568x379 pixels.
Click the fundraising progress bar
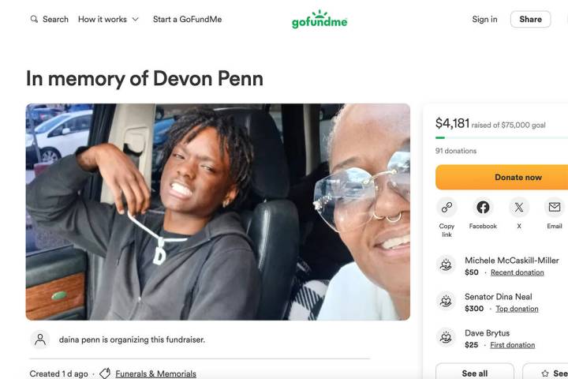(501, 137)
